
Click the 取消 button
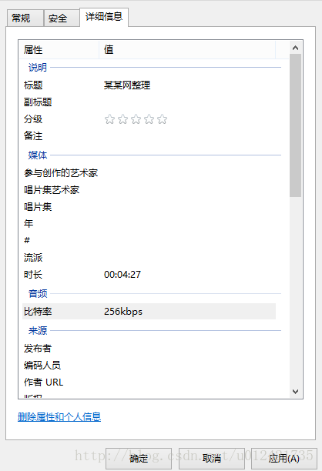pos(212,459)
